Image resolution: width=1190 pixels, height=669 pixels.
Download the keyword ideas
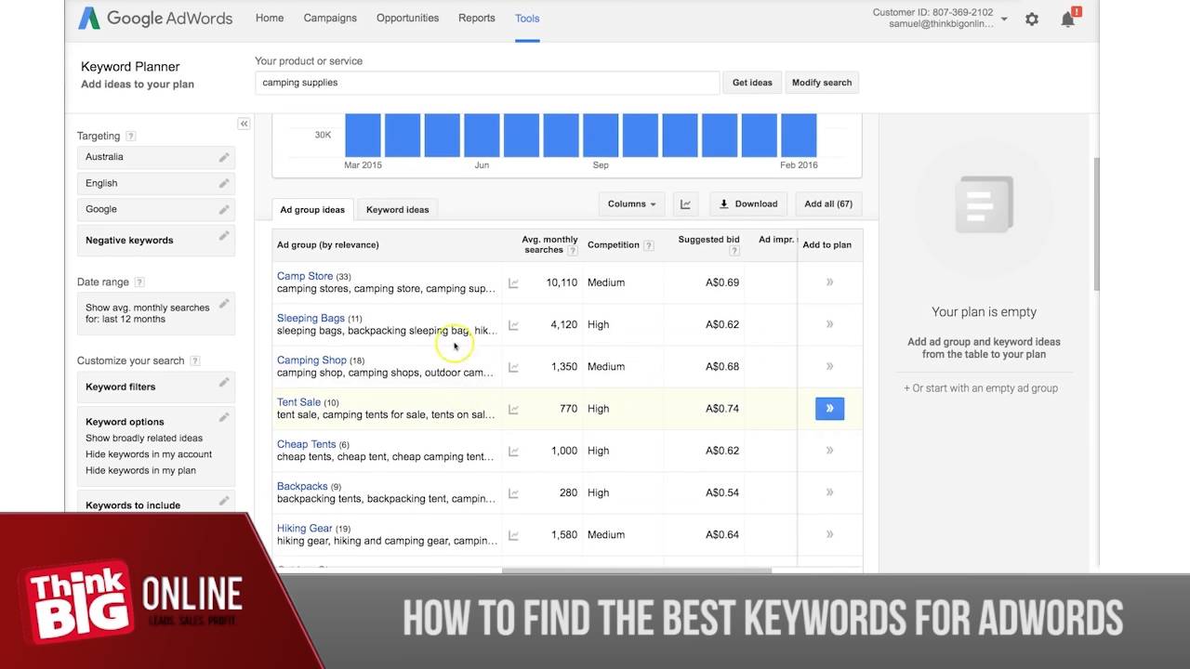pyautogui.click(x=748, y=204)
